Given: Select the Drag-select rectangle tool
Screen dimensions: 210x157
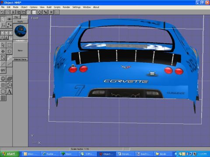Looking at the screenshot, I should tap(9, 45).
